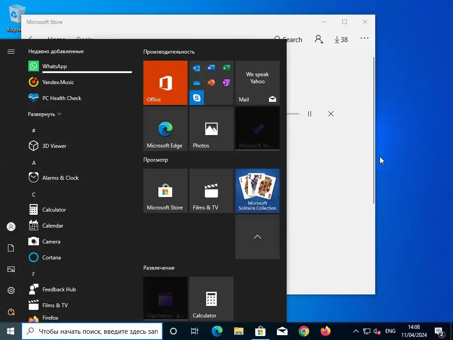Open the Microsoft Store tile

pyautogui.click(x=165, y=191)
